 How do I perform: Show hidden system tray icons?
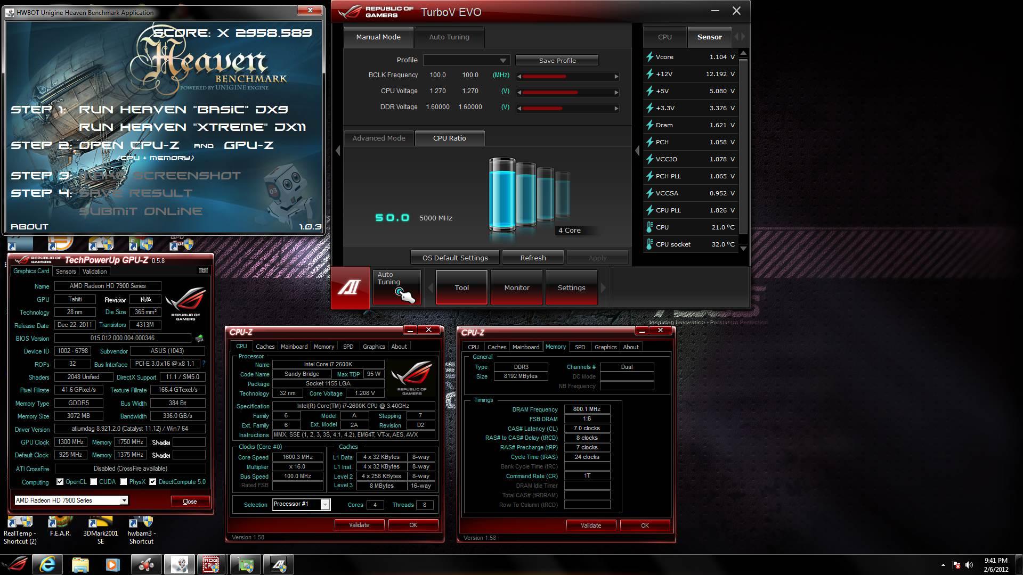(943, 565)
